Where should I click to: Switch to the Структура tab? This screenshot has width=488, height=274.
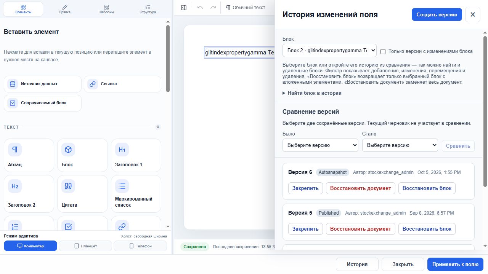[148, 9]
